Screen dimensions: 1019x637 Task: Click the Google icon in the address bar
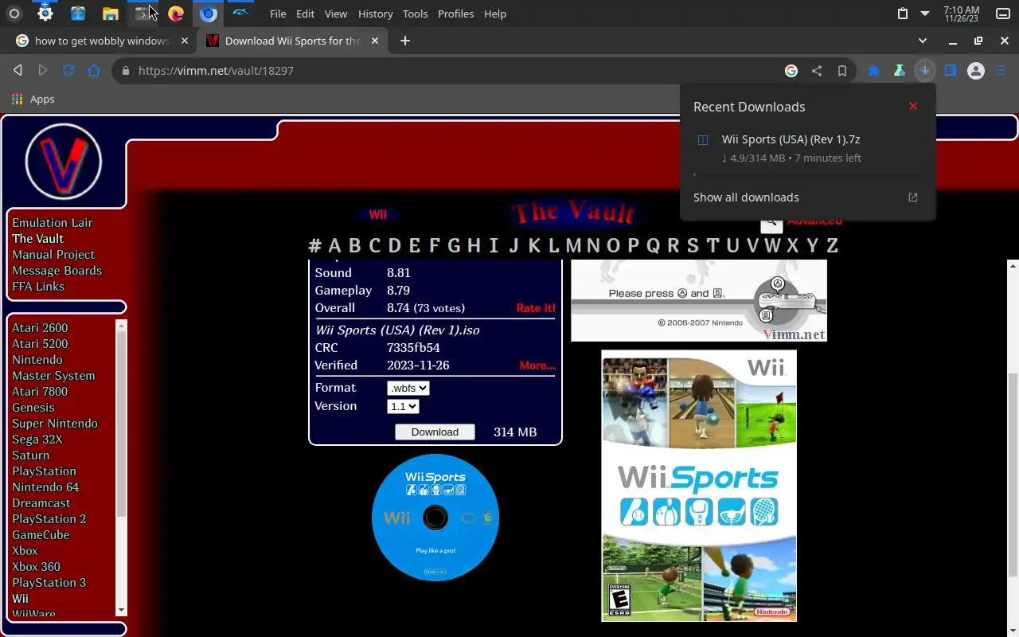791,71
